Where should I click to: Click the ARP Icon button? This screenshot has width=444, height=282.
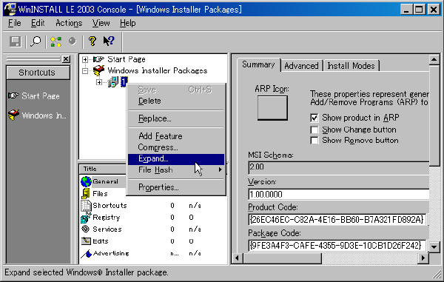coord(272,107)
